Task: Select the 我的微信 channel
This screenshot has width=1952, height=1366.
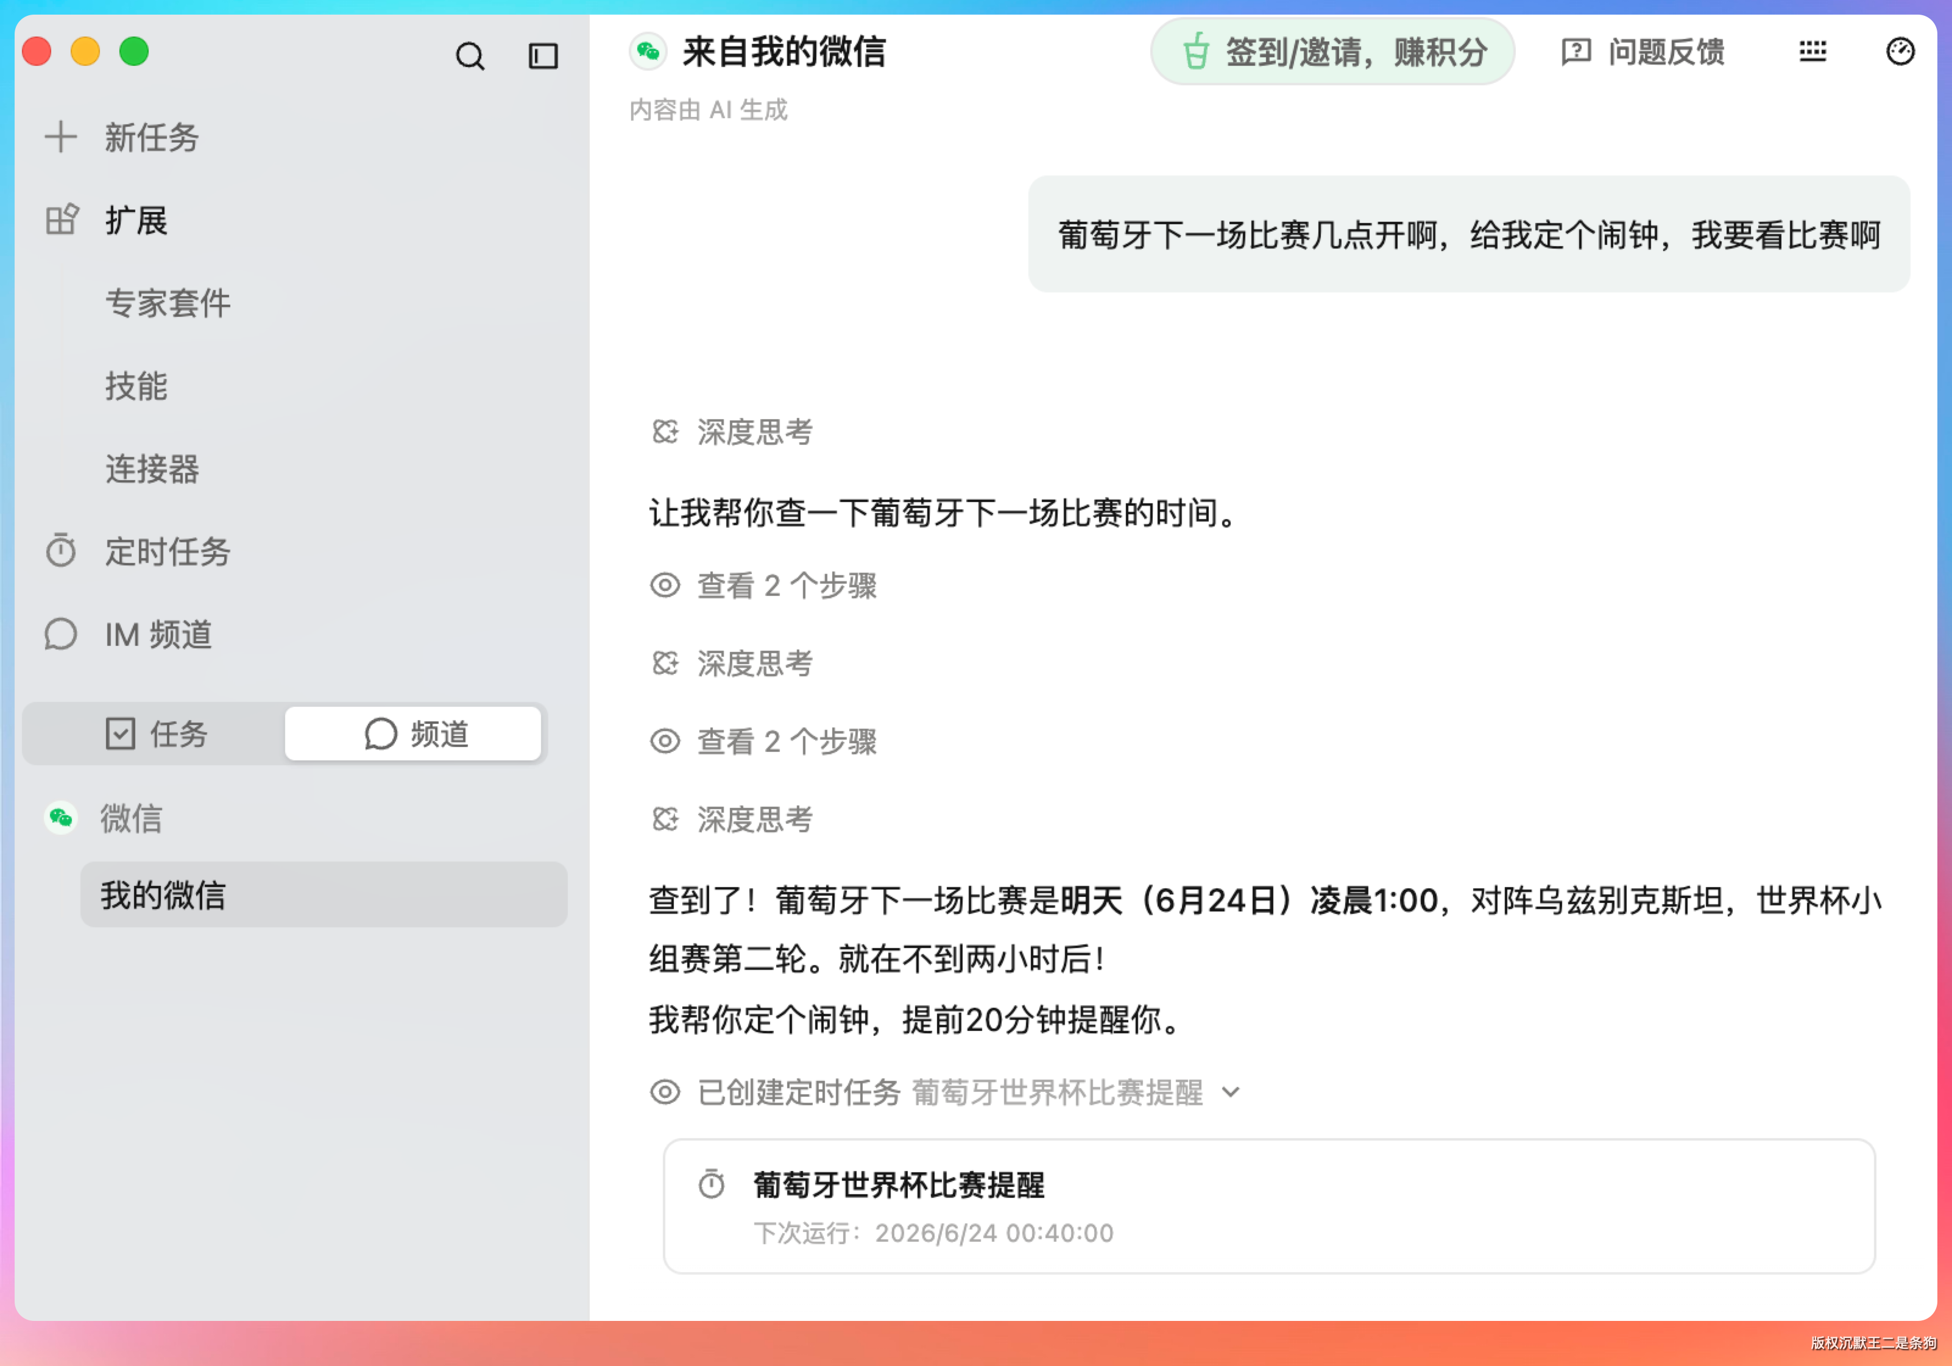Action: click(324, 895)
